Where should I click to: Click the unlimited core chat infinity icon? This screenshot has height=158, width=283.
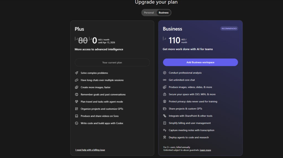[x=165, y=80]
